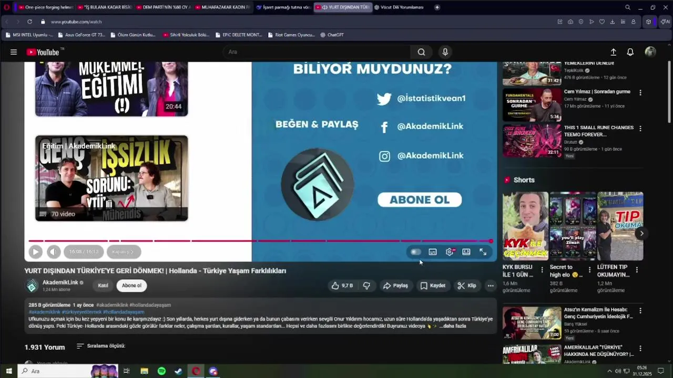Subscribe with the Abone ol button under video
Screen dimensions: 673x378
[131, 286]
